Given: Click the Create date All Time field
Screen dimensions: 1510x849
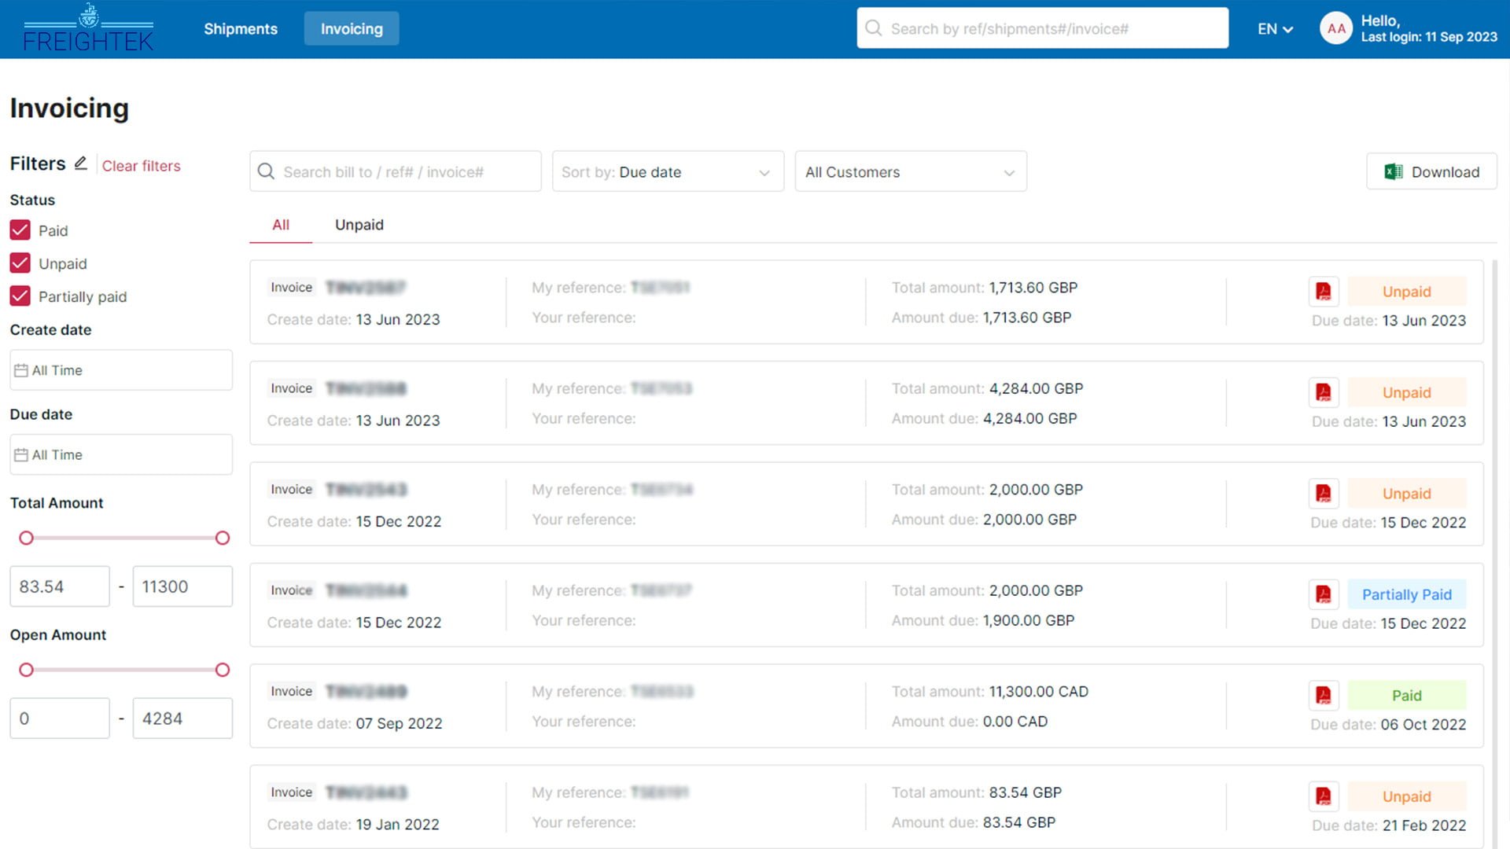Looking at the screenshot, I should tap(121, 370).
